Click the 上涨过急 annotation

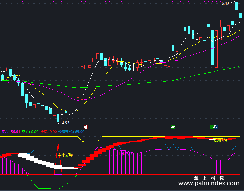[125, 153]
